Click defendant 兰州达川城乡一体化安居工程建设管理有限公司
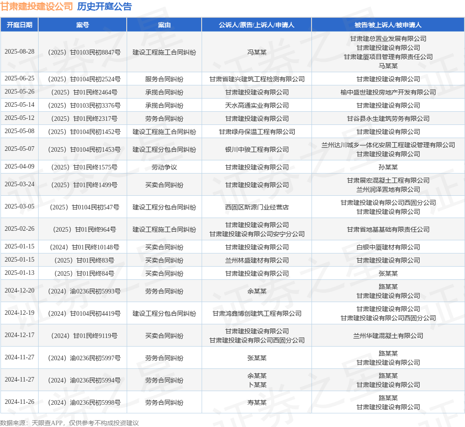 (388, 145)
